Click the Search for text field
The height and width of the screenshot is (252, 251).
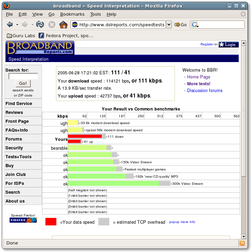(23, 76)
